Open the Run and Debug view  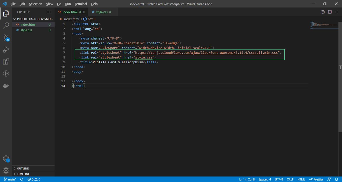click(x=6, y=49)
